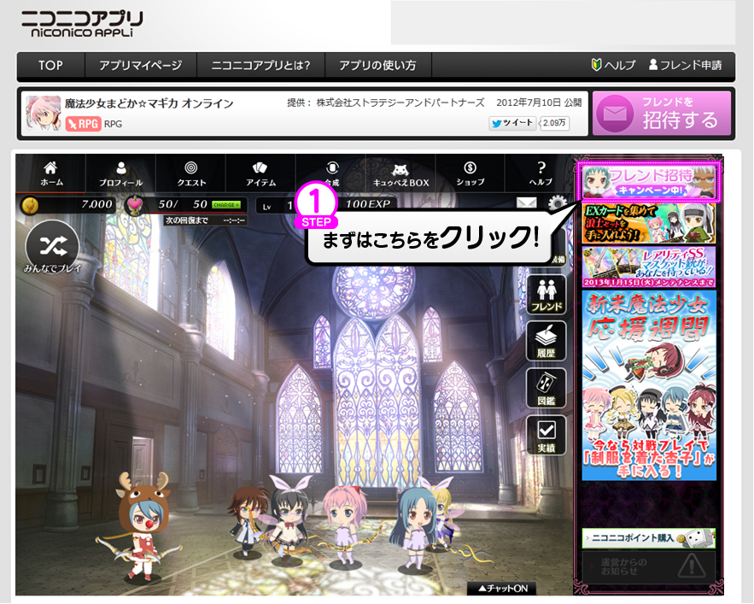Open the アプリマイページ tab
754x604 pixels.
(x=140, y=66)
